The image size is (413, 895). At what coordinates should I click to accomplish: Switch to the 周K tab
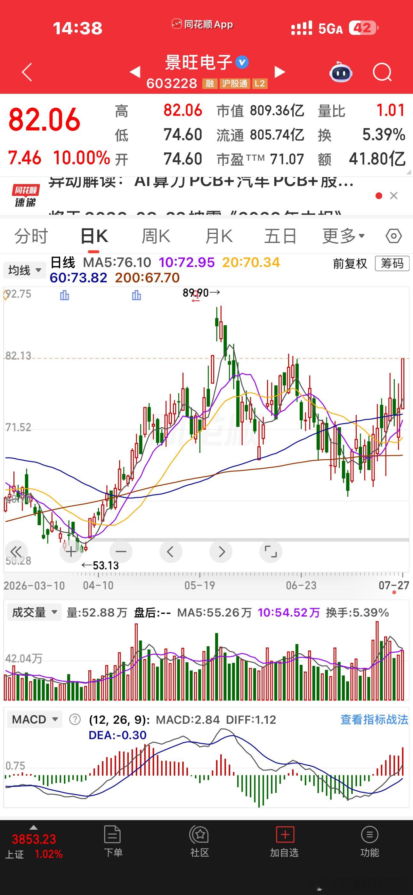(x=156, y=236)
